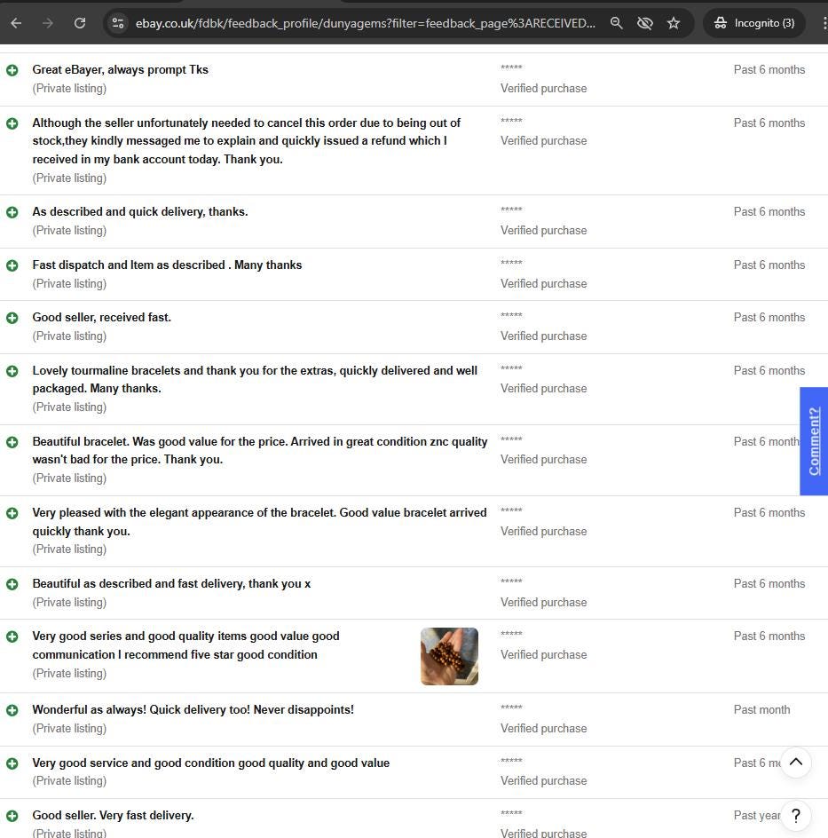Open the blue Comment? side tab
828x838 pixels.
click(814, 441)
